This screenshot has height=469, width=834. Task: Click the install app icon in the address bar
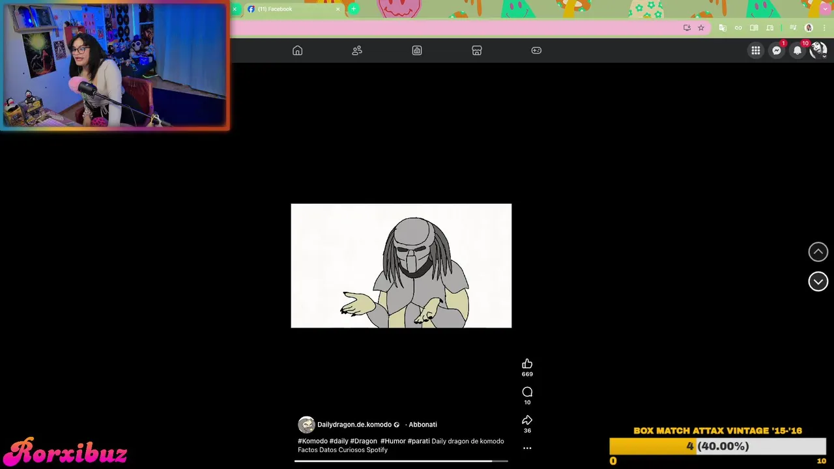687,28
